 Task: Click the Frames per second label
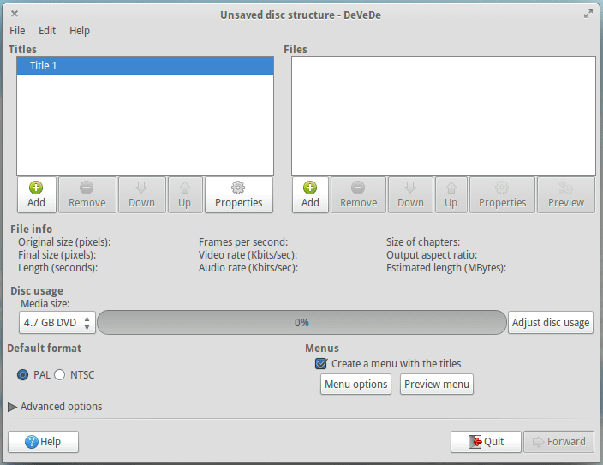[243, 242]
